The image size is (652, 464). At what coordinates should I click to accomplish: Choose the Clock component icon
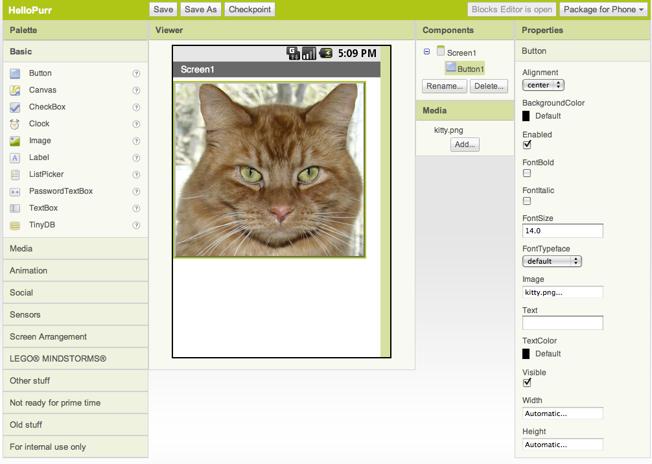[x=15, y=124]
